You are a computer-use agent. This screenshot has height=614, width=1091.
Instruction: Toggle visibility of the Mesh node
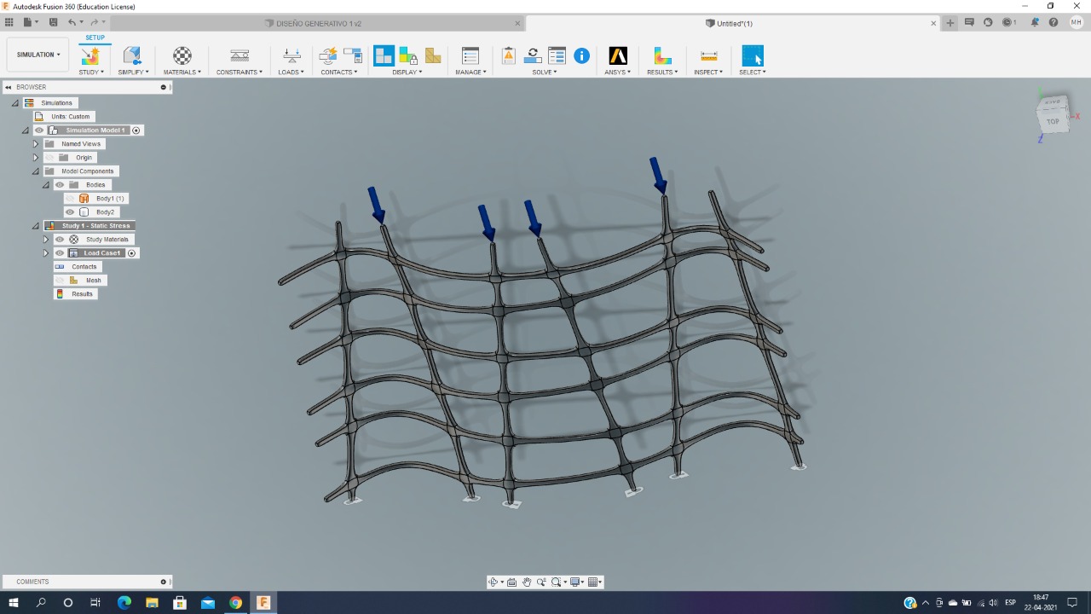point(60,281)
